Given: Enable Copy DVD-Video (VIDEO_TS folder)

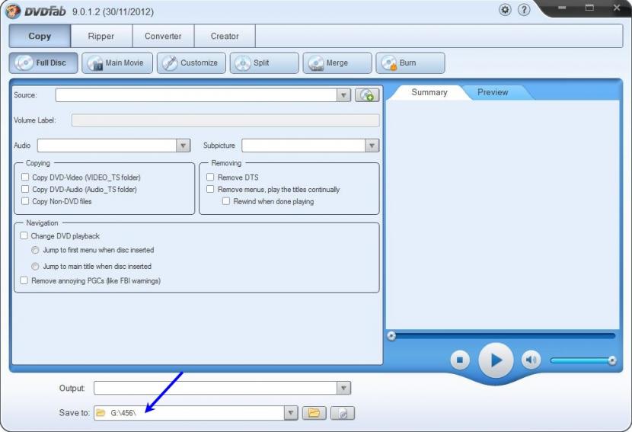Looking at the screenshot, I should click(25, 177).
